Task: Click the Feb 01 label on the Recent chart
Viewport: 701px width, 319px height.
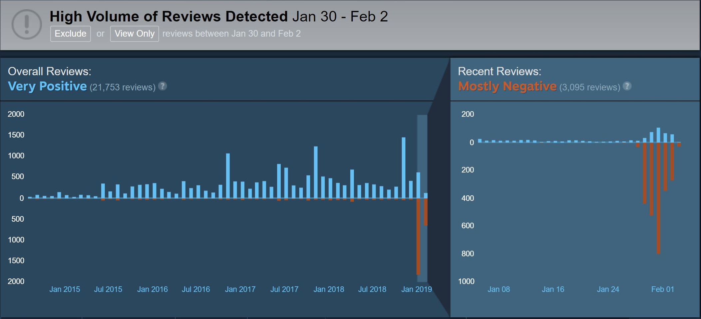Action: coord(662,289)
